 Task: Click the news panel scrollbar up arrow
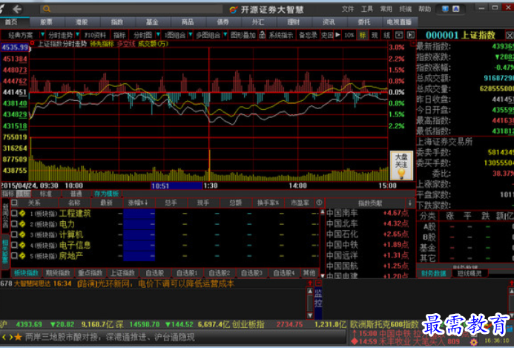tap(310, 291)
